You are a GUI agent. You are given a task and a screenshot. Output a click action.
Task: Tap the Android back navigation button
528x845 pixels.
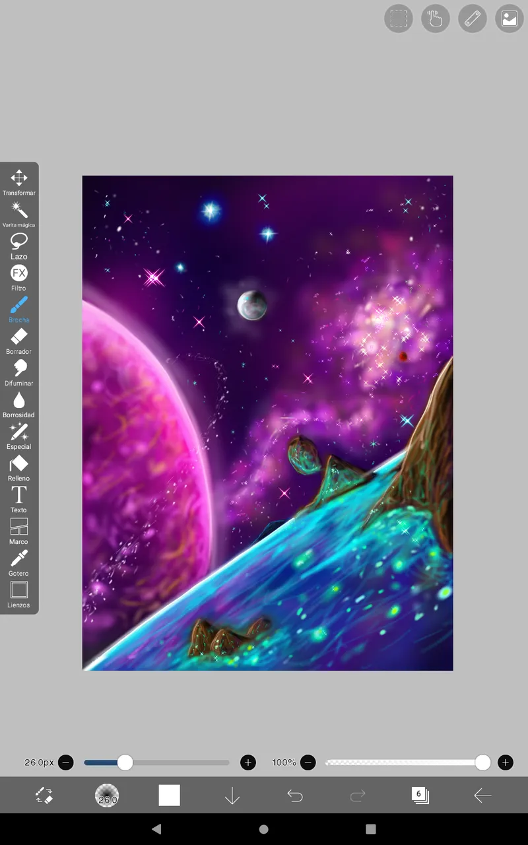pyautogui.click(x=156, y=829)
